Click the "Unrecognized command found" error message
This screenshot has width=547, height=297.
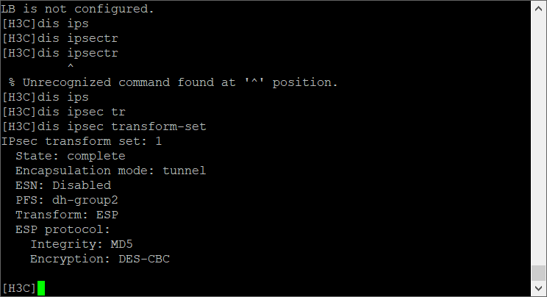tap(174, 82)
